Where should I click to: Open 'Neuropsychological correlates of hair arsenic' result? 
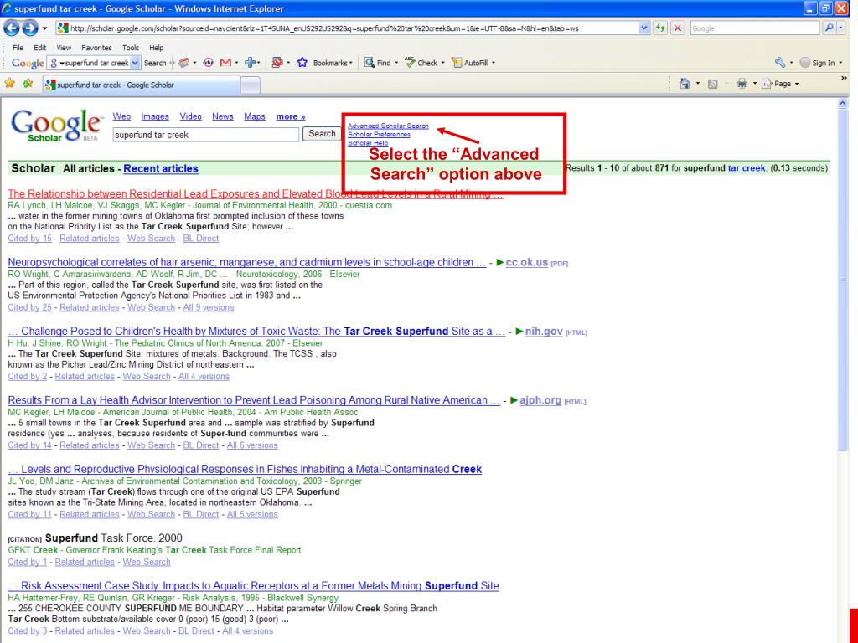pyautogui.click(x=247, y=262)
